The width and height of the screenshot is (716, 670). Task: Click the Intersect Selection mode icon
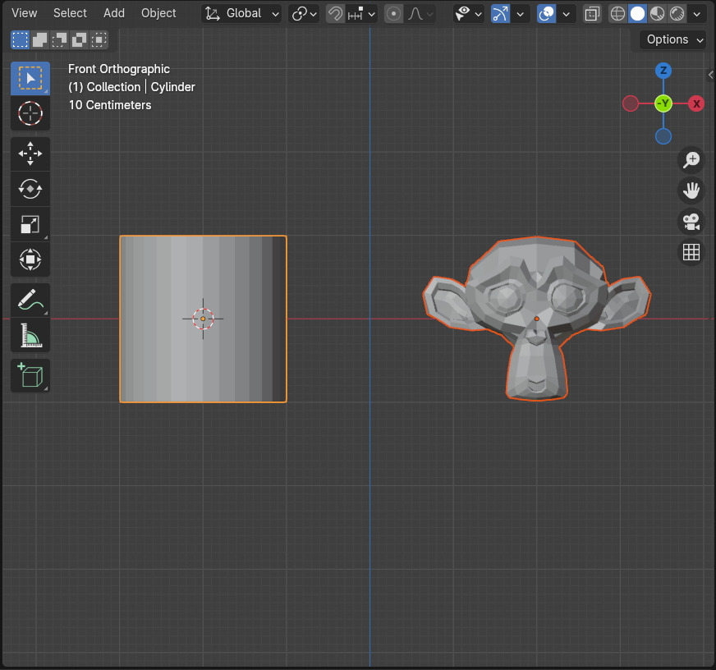(99, 39)
